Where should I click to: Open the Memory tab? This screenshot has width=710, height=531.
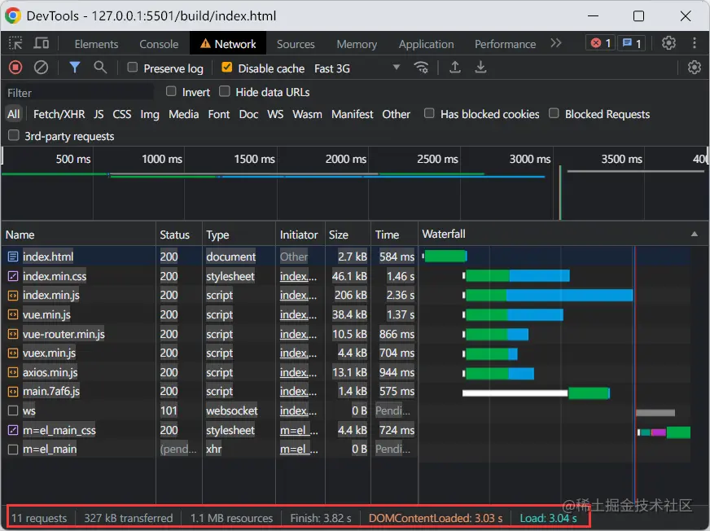pyautogui.click(x=357, y=44)
